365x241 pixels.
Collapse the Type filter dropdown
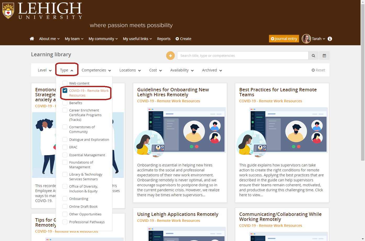tap(67, 70)
